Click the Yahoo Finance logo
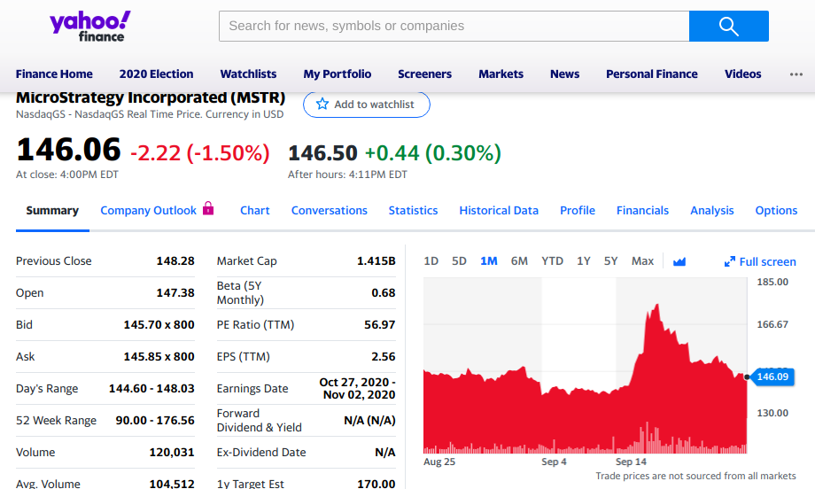815x489 pixels. [x=90, y=26]
